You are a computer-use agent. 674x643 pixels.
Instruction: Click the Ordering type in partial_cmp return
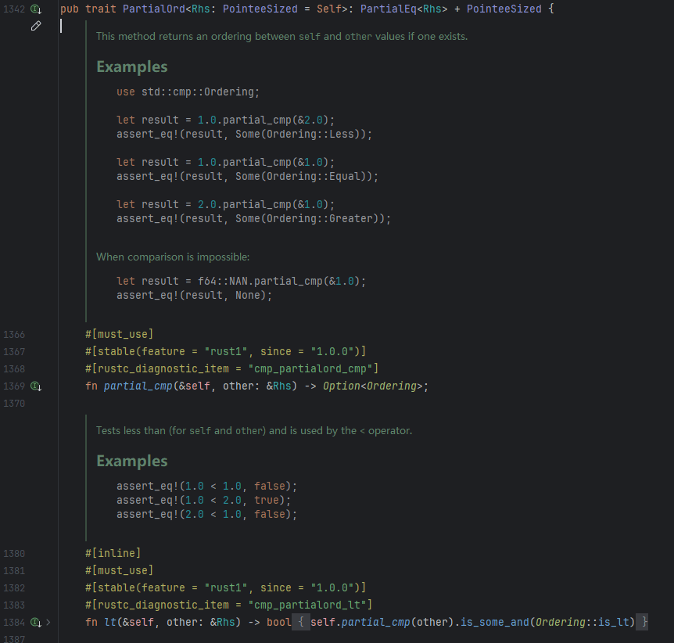[x=394, y=386]
